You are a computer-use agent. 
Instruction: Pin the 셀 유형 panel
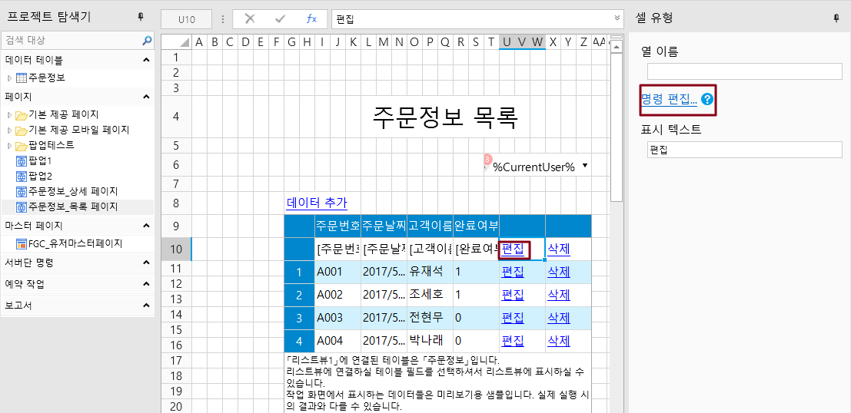coord(836,18)
